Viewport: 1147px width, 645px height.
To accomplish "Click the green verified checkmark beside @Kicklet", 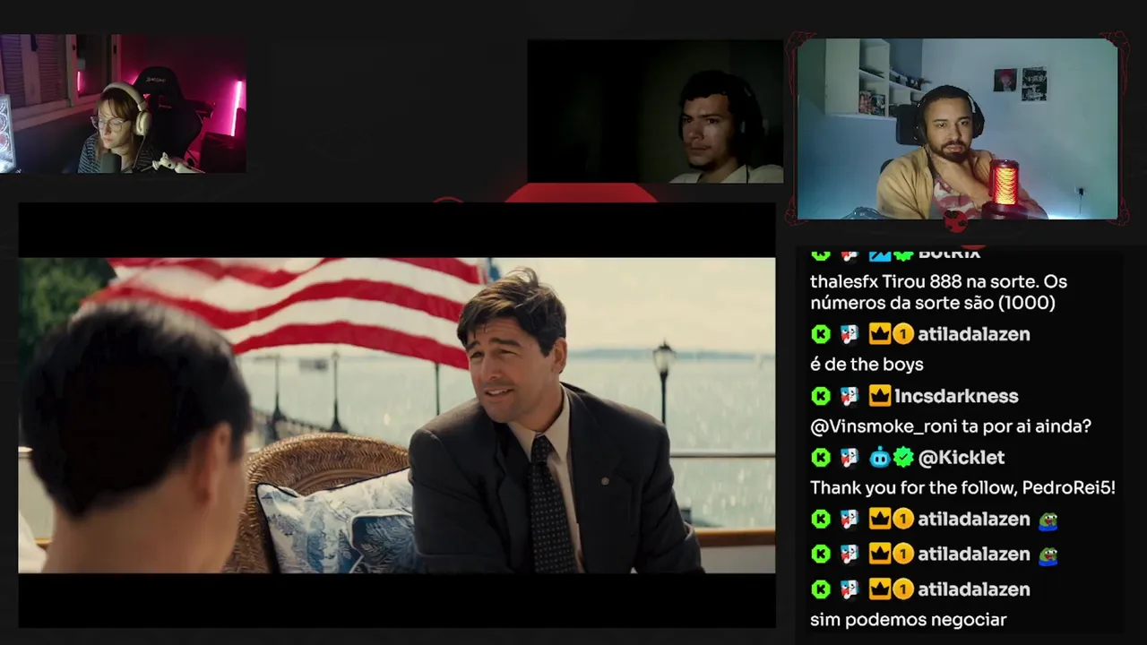I will [x=903, y=458].
